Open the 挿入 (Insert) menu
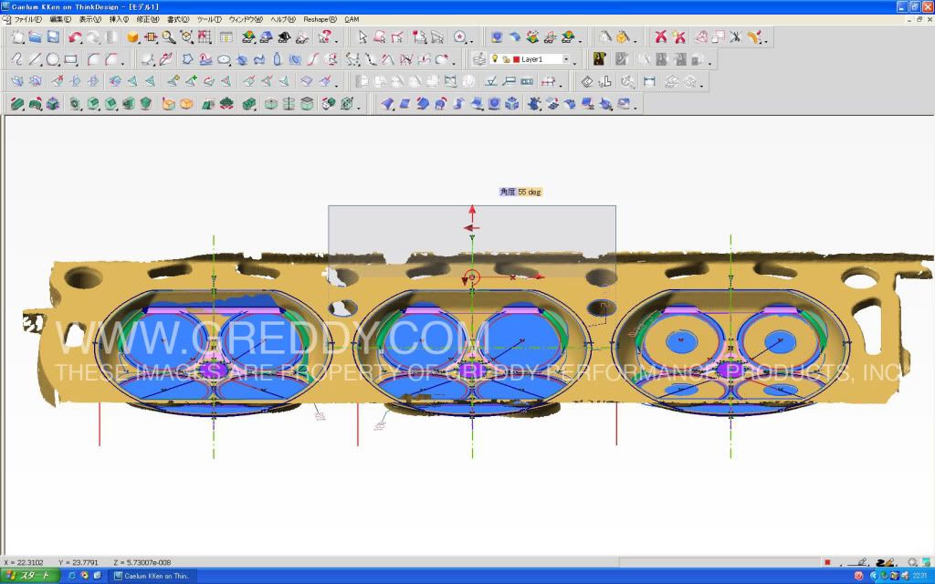Viewport: 935px width, 584px height. point(120,20)
